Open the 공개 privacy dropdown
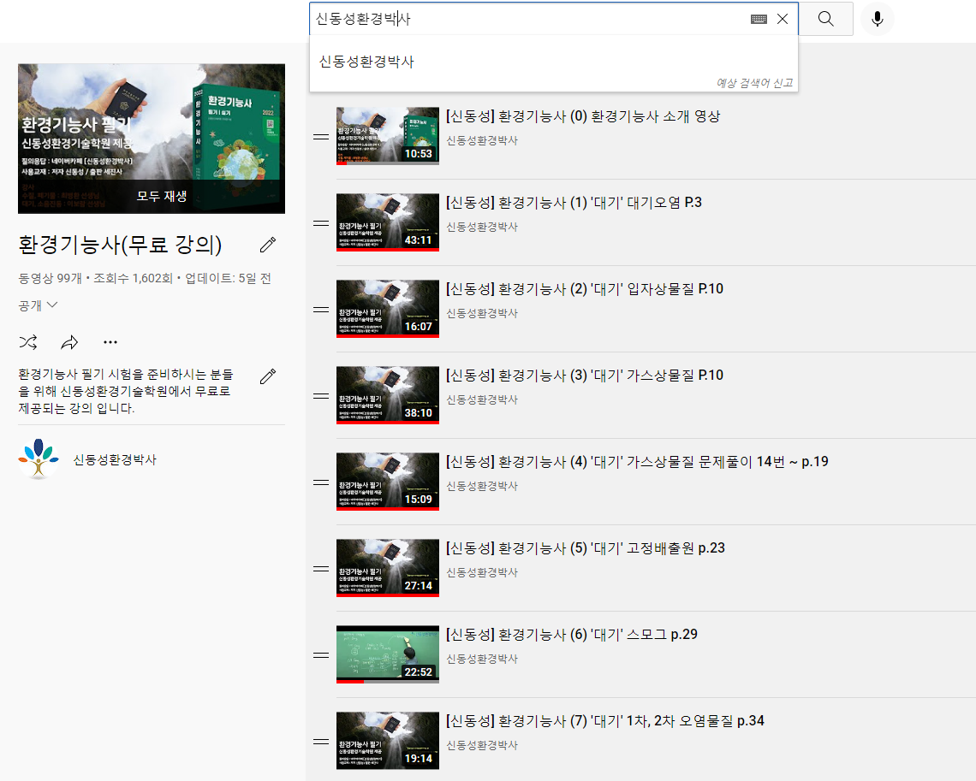 pos(38,305)
